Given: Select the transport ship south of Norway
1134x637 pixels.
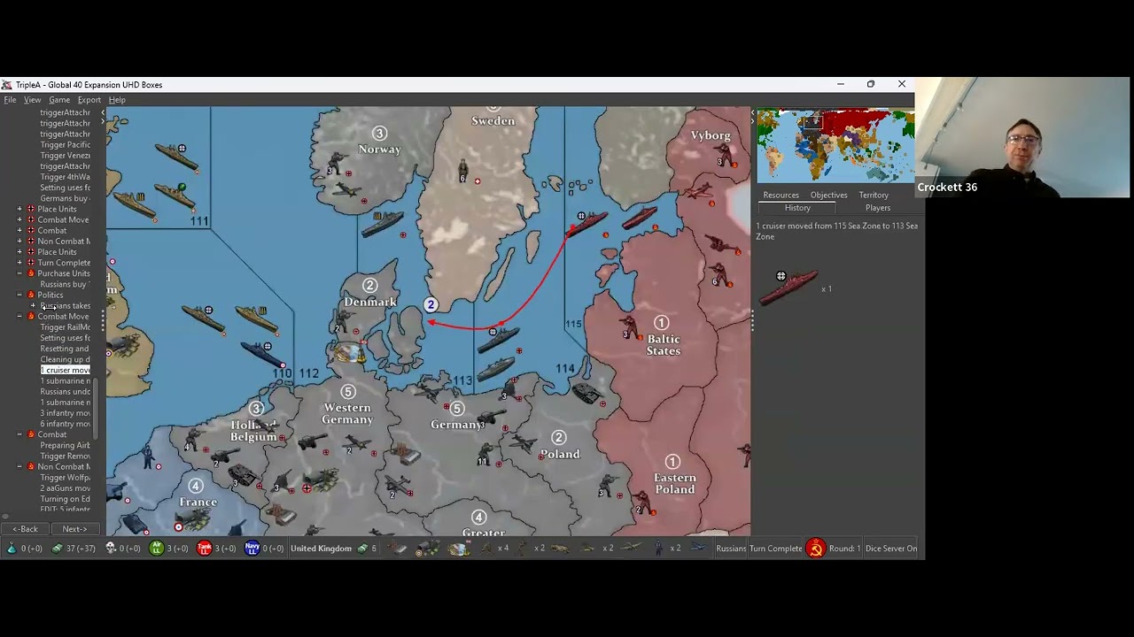Looking at the screenshot, I should (383, 225).
